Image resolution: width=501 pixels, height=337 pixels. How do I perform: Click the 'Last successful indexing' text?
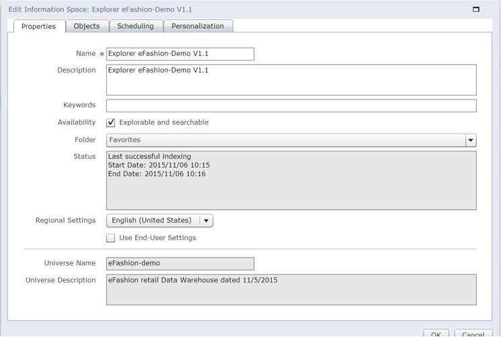pyautogui.click(x=149, y=156)
